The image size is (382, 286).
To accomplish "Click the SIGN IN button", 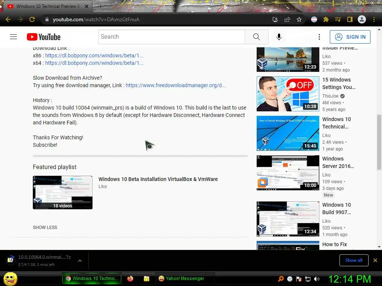I will (350, 37).
